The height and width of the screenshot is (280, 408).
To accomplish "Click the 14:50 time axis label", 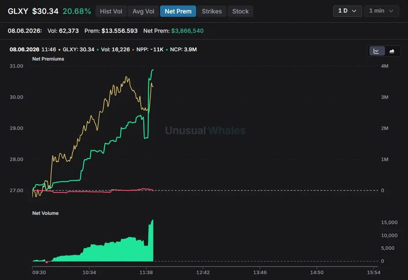I will [317, 272].
